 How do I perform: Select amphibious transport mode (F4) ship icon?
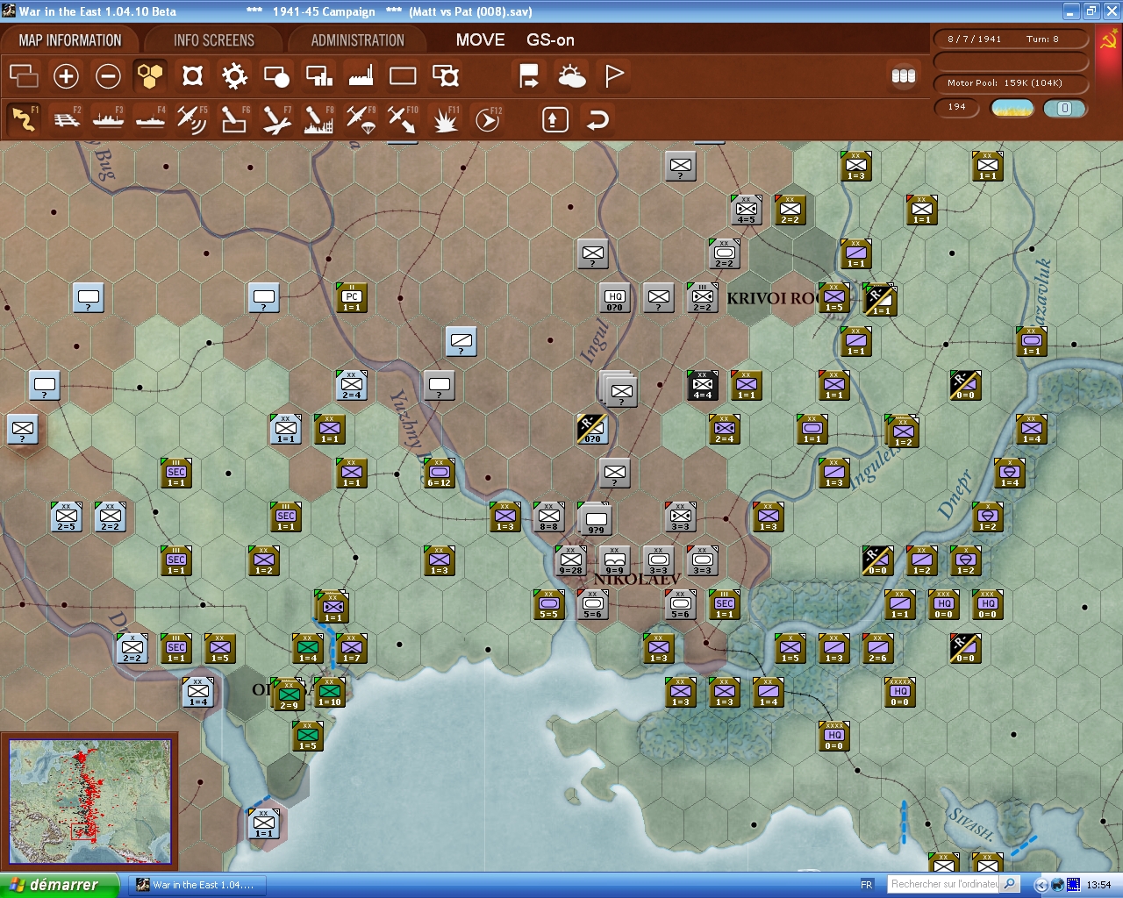click(150, 119)
